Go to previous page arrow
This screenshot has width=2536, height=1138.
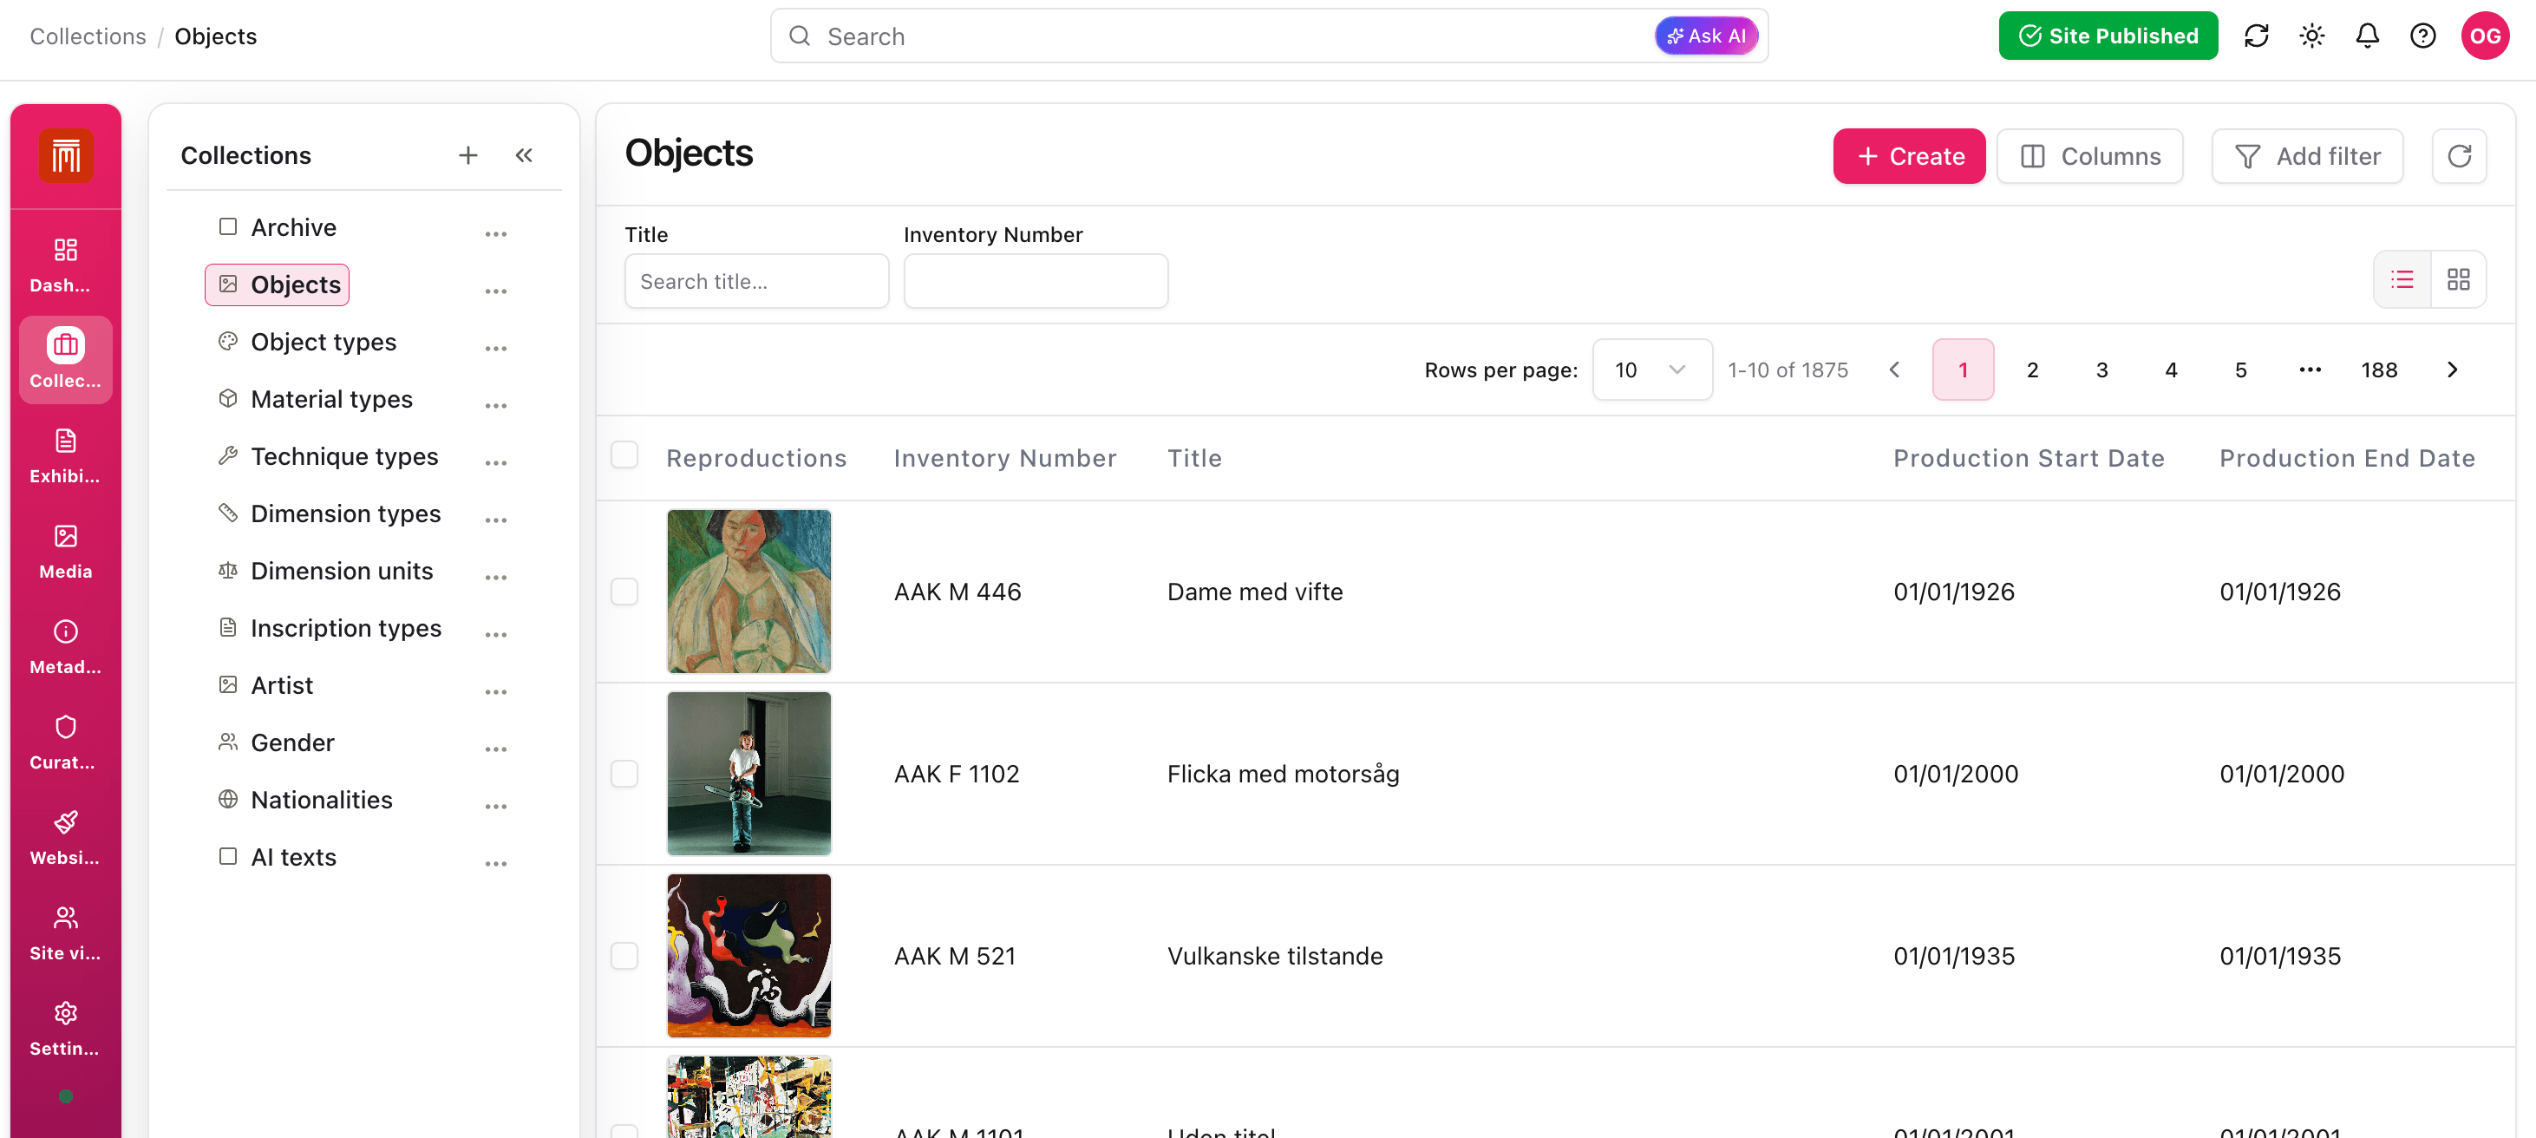pos(1894,370)
